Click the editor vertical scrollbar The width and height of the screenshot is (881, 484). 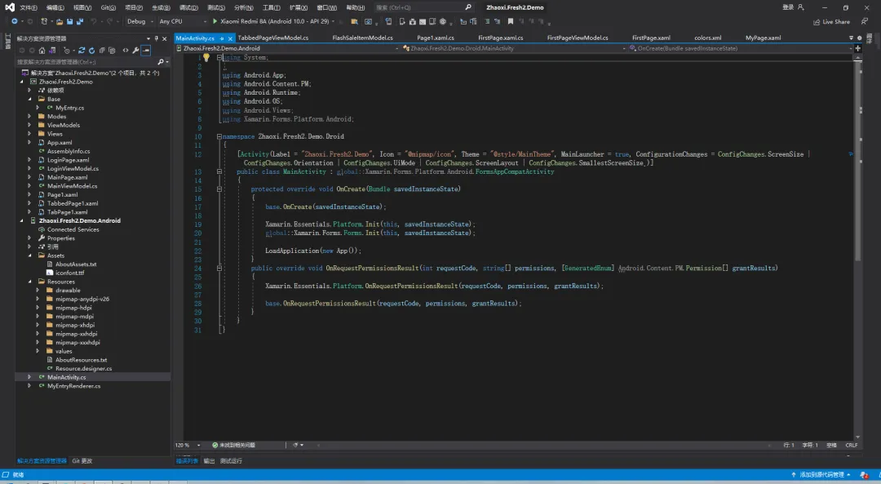tap(857, 245)
